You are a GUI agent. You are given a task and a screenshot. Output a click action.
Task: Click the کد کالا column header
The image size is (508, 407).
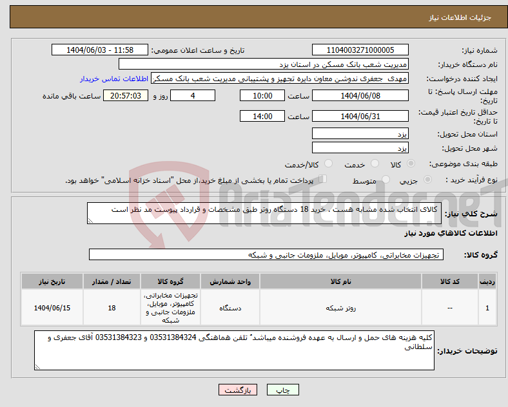coord(450,281)
